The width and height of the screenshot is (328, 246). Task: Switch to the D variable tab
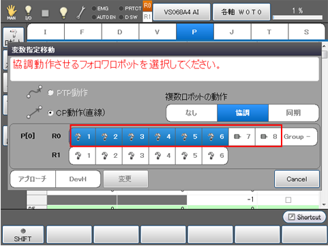120,32
